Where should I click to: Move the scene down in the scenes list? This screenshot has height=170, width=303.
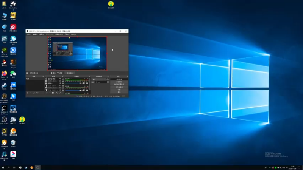point(37,93)
